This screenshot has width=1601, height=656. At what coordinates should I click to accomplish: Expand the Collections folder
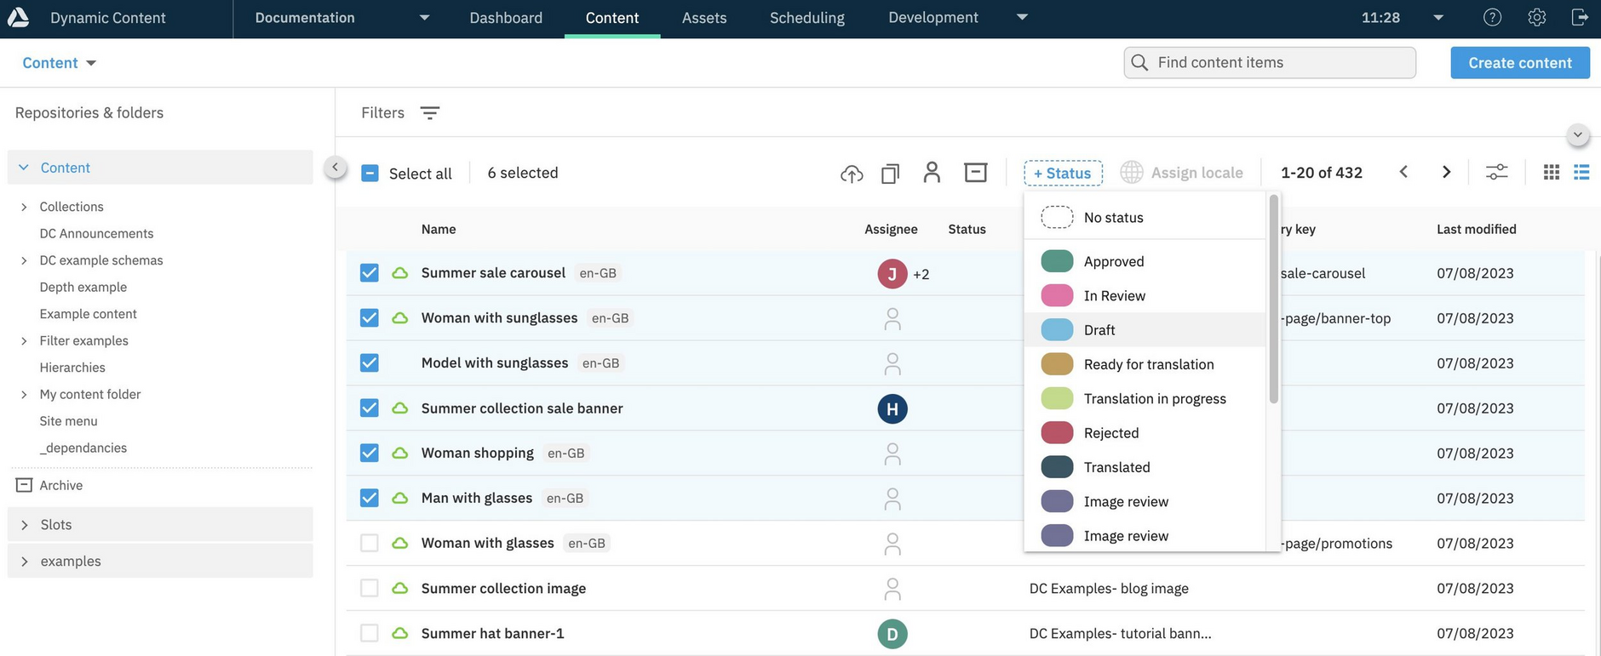[24, 207]
